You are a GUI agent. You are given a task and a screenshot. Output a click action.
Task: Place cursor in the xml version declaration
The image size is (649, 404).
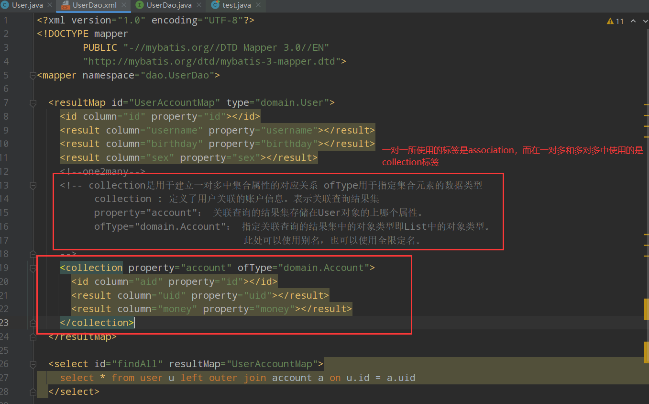pyautogui.click(x=145, y=20)
